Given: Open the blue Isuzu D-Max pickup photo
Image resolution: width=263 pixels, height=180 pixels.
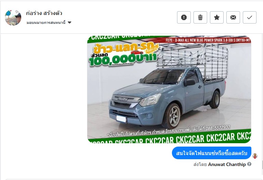Looking at the screenshot, I should pos(169,90).
